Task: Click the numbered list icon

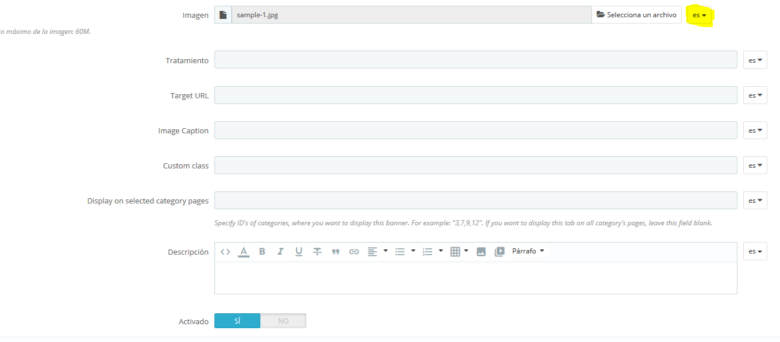Action: [428, 252]
